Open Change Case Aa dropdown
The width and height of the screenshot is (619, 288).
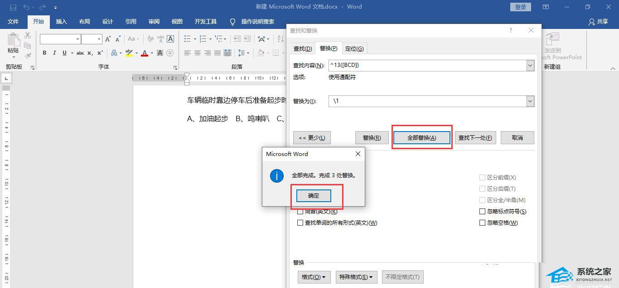tap(134, 39)
